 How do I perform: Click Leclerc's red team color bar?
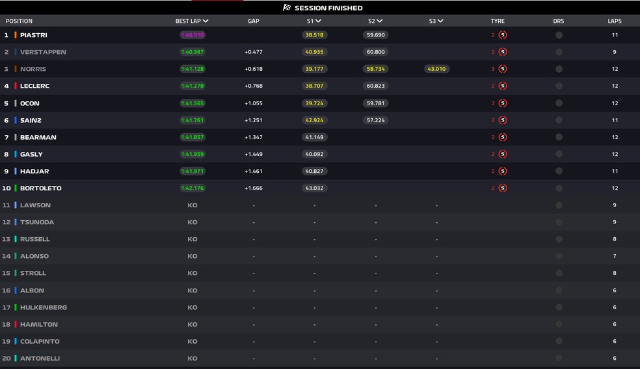click(16, 86)
